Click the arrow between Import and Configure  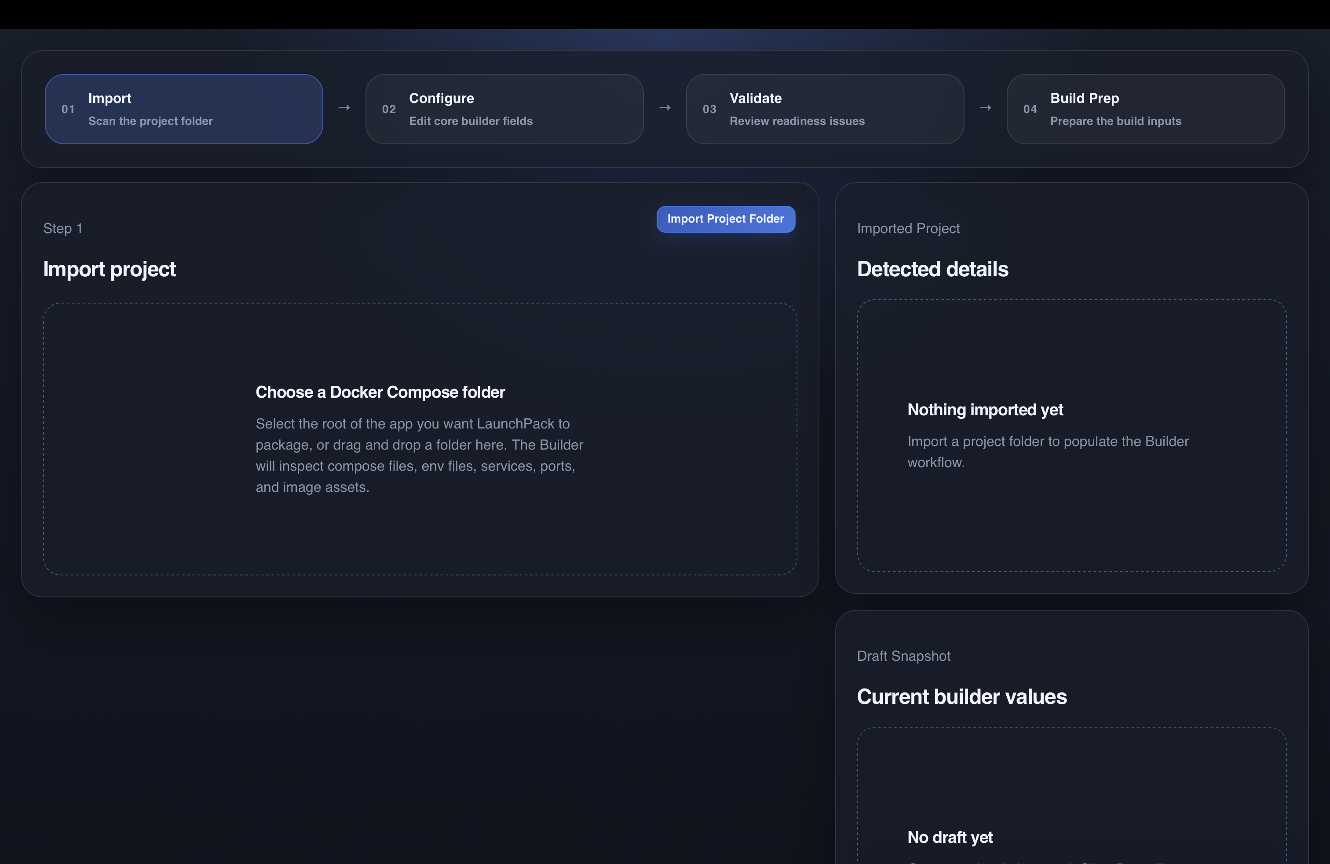click(344, 107)
